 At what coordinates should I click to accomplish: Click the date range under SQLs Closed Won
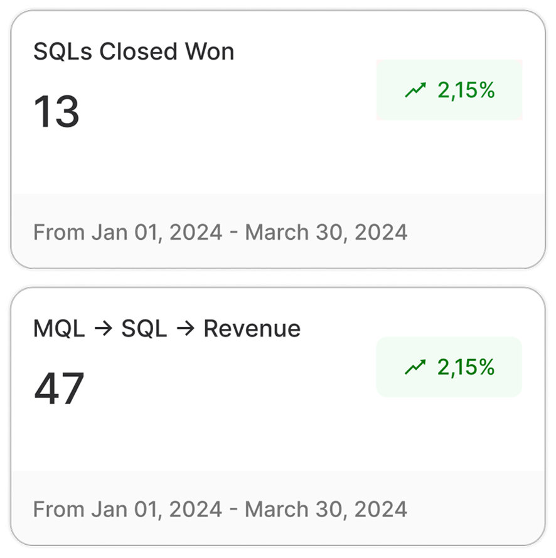point(220,232)
